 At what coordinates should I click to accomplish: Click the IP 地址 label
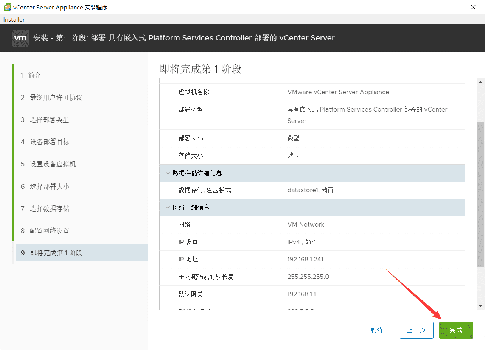188,259
